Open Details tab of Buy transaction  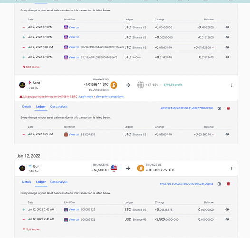point(27,182)
